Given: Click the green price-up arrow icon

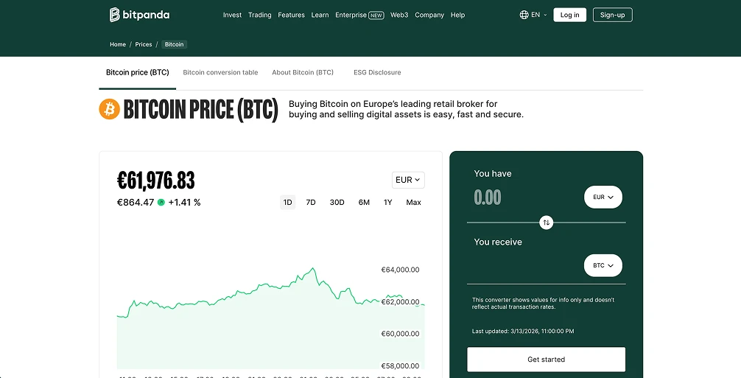Looking at the screenshot, I should (161, 202).
